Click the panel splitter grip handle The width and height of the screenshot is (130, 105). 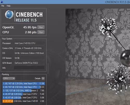click(x=48, y=68)
